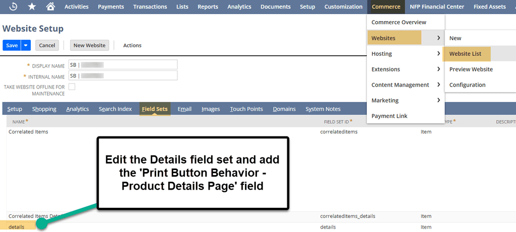Click the correlateditems field set ID
The width and height of the screenshot is (516, 232).
(x=339, y=132)
